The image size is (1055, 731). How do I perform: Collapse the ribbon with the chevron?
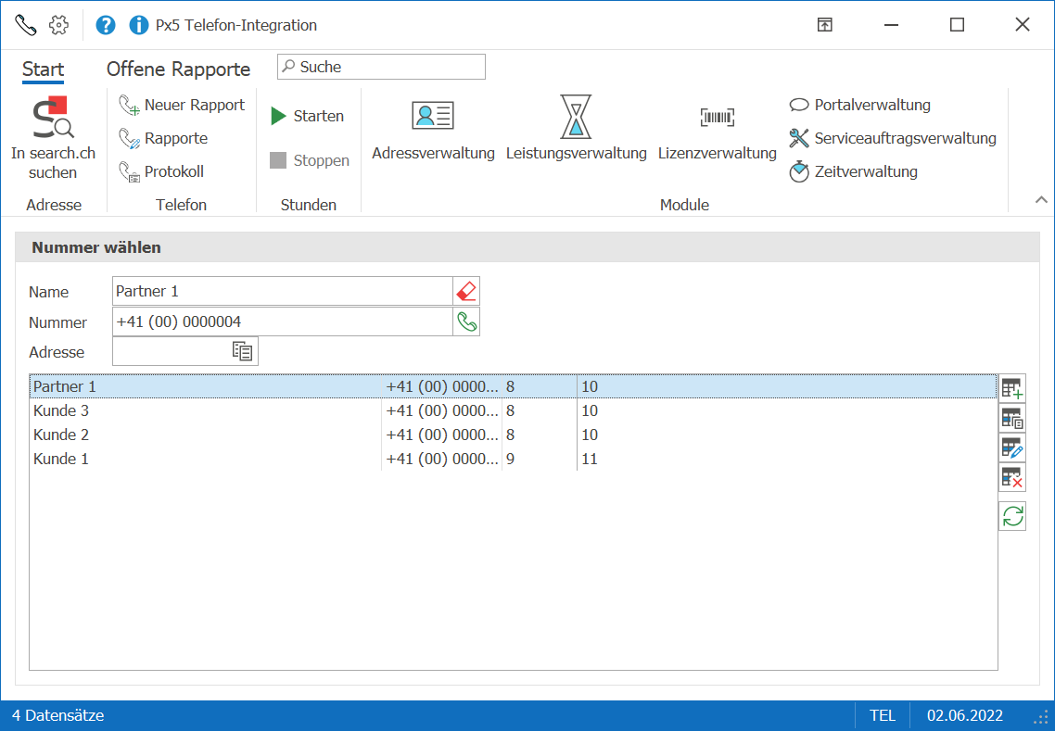1041,200
